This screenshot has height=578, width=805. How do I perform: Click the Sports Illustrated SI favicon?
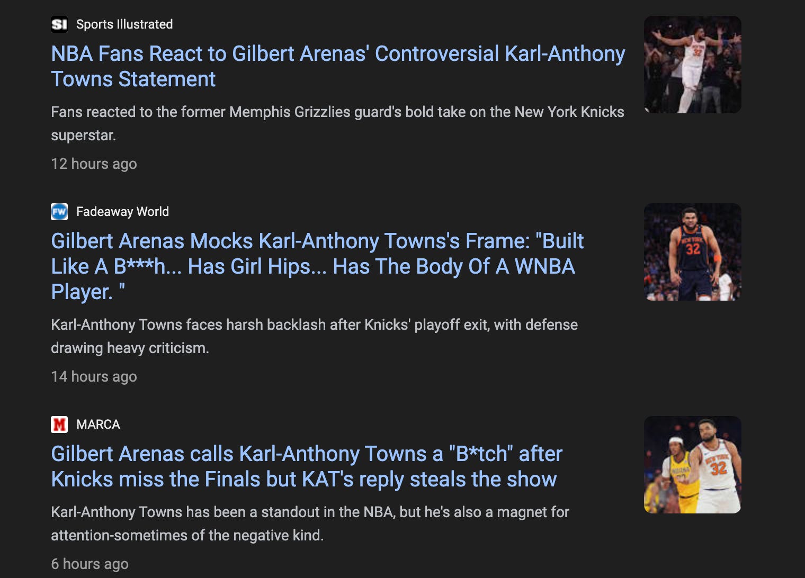pos(59,24)
